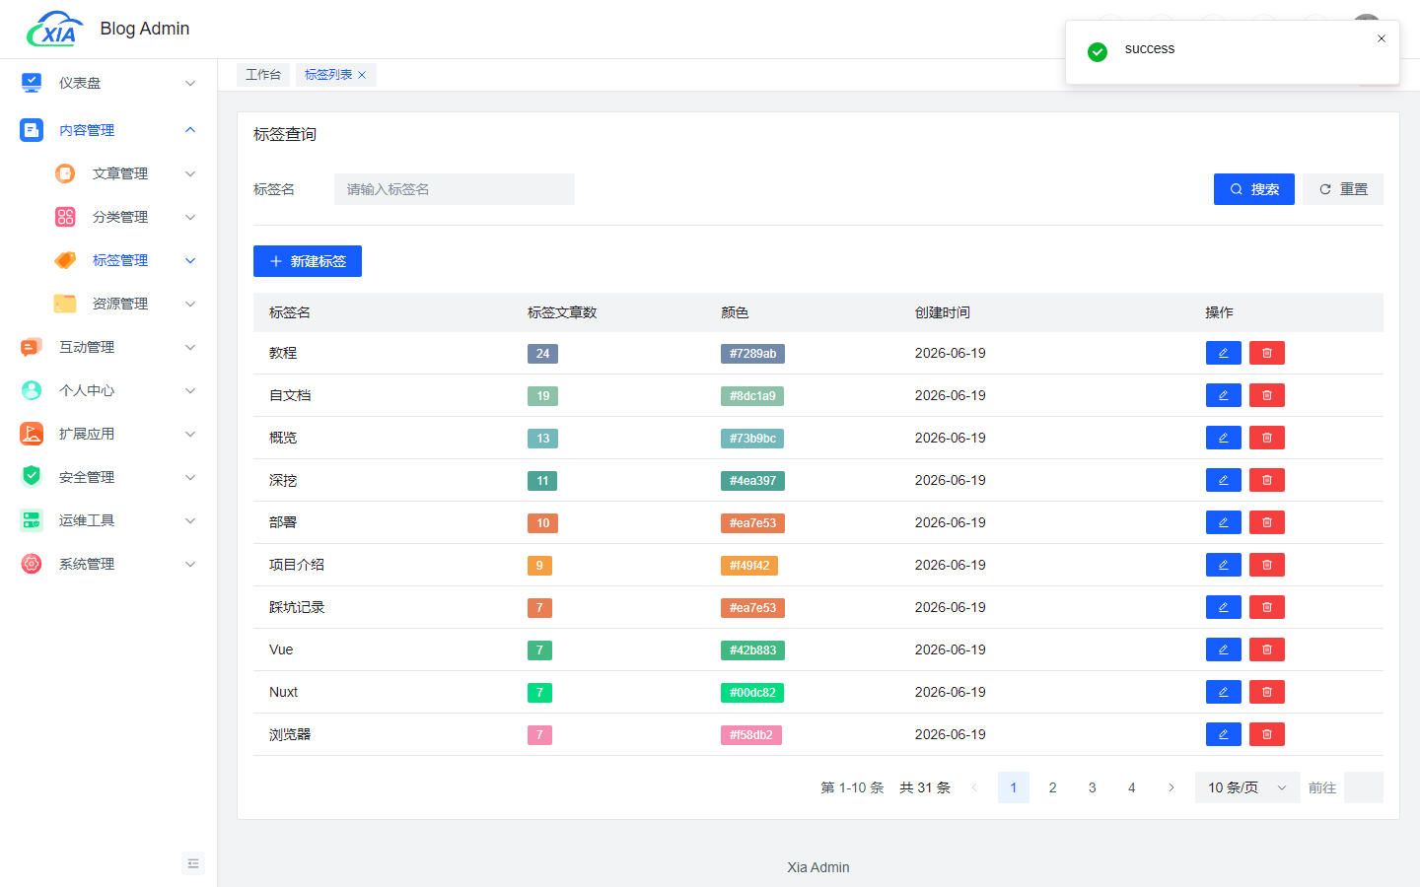Image resolution: width=1420 pixels, height=887 pixels.
Task: Close the success notification
Action: click(x=1382, y=38)
